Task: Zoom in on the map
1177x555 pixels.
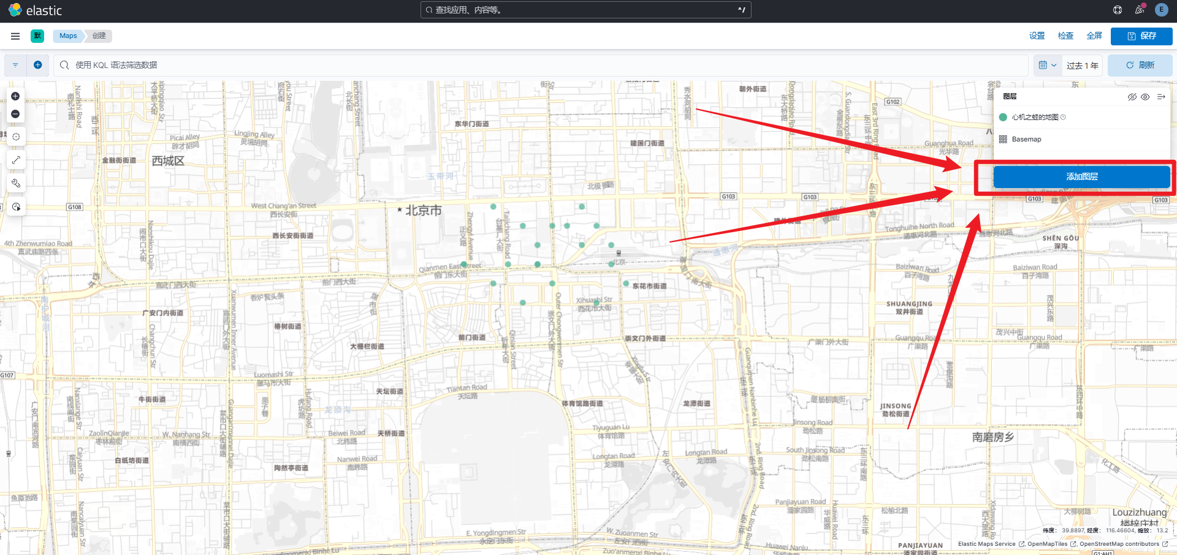Action: [15, 96]
